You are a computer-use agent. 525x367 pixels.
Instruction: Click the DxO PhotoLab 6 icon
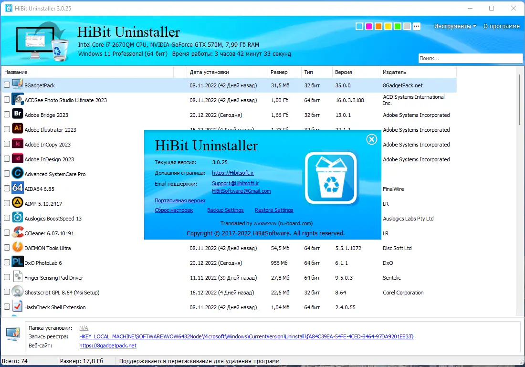click(x=18, y=262)
